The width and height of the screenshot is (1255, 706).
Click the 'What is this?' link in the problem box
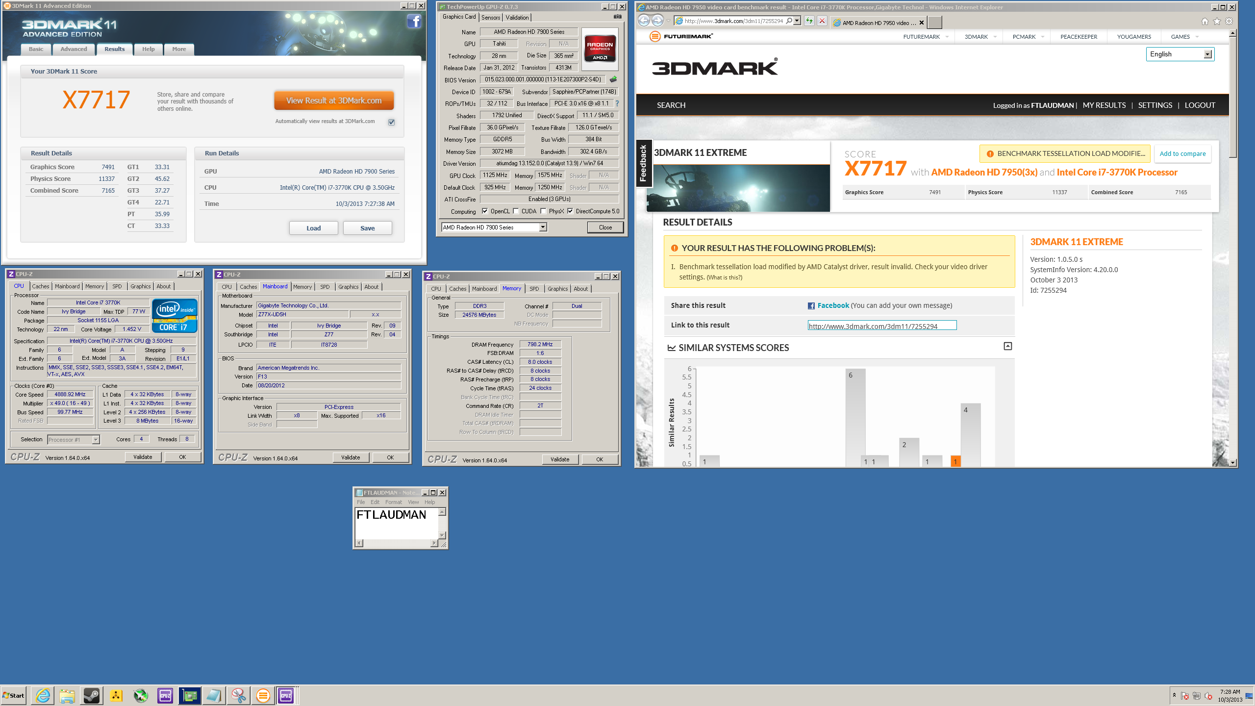click(724, 277)
